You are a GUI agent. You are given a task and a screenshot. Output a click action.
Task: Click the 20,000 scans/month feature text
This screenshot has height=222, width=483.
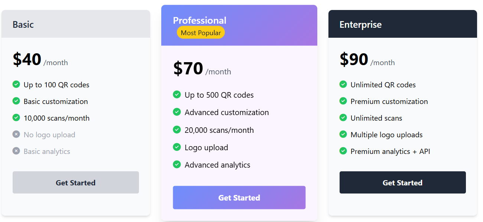pyautogui.click(x=219, y=130)
